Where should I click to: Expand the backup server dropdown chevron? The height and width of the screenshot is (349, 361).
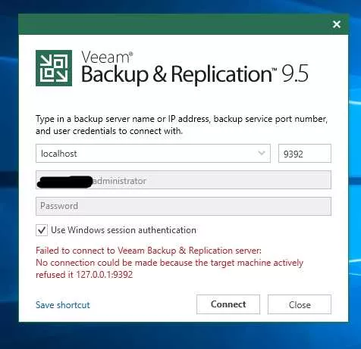point(262,153)
